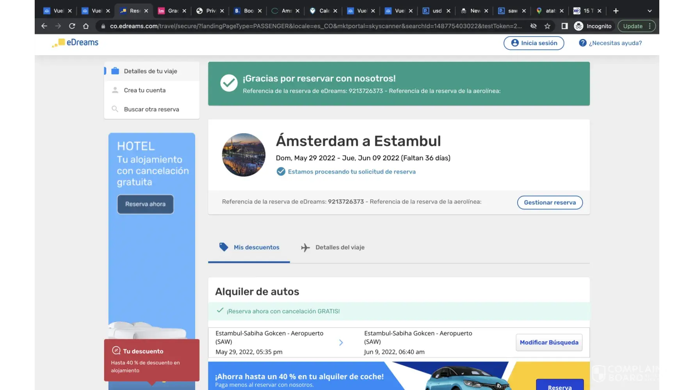This screenshot has height=390, width=694.
Task: Expand the tab search dropdown arrow
Action: 650,11
